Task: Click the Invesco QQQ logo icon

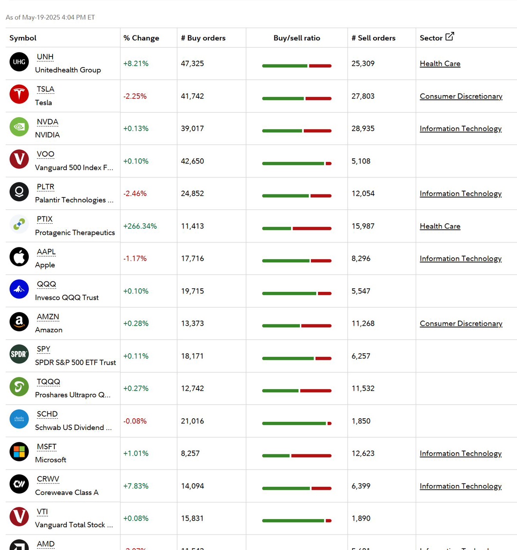Action: (19, 289)
